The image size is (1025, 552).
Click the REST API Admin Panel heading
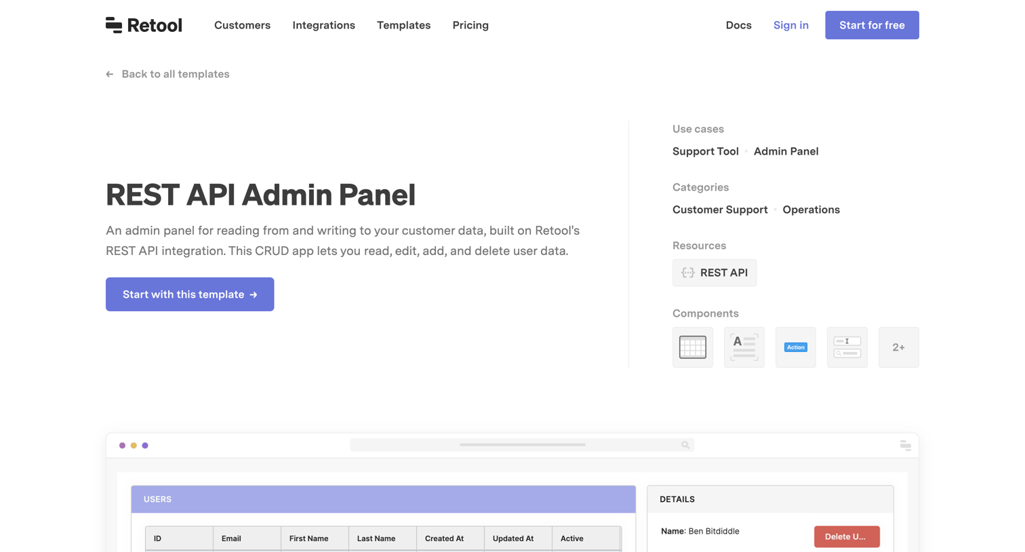pyautogui.click(x=260, y=195)
